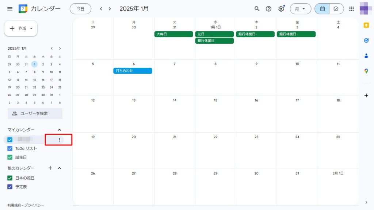Click the 今日 button
374x210 pixels.
(x=80, y=9)
